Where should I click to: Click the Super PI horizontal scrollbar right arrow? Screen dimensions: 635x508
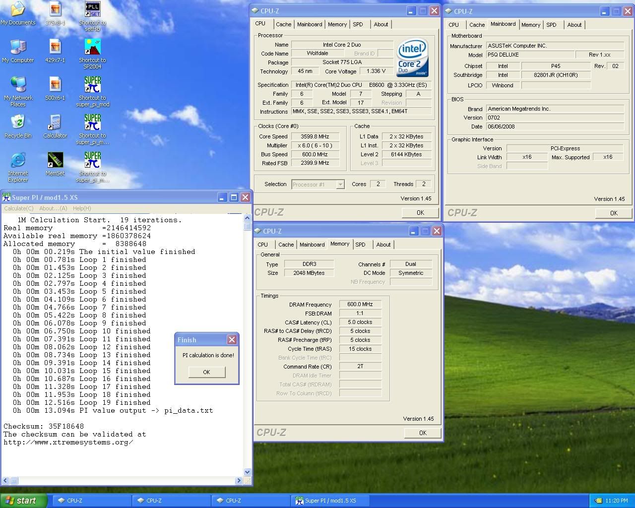click(x=239, y=481)
